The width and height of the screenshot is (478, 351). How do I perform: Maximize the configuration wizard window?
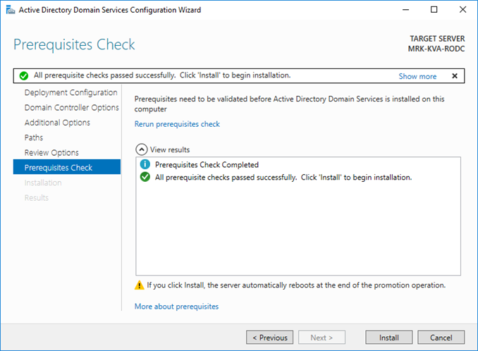point(434,10)
